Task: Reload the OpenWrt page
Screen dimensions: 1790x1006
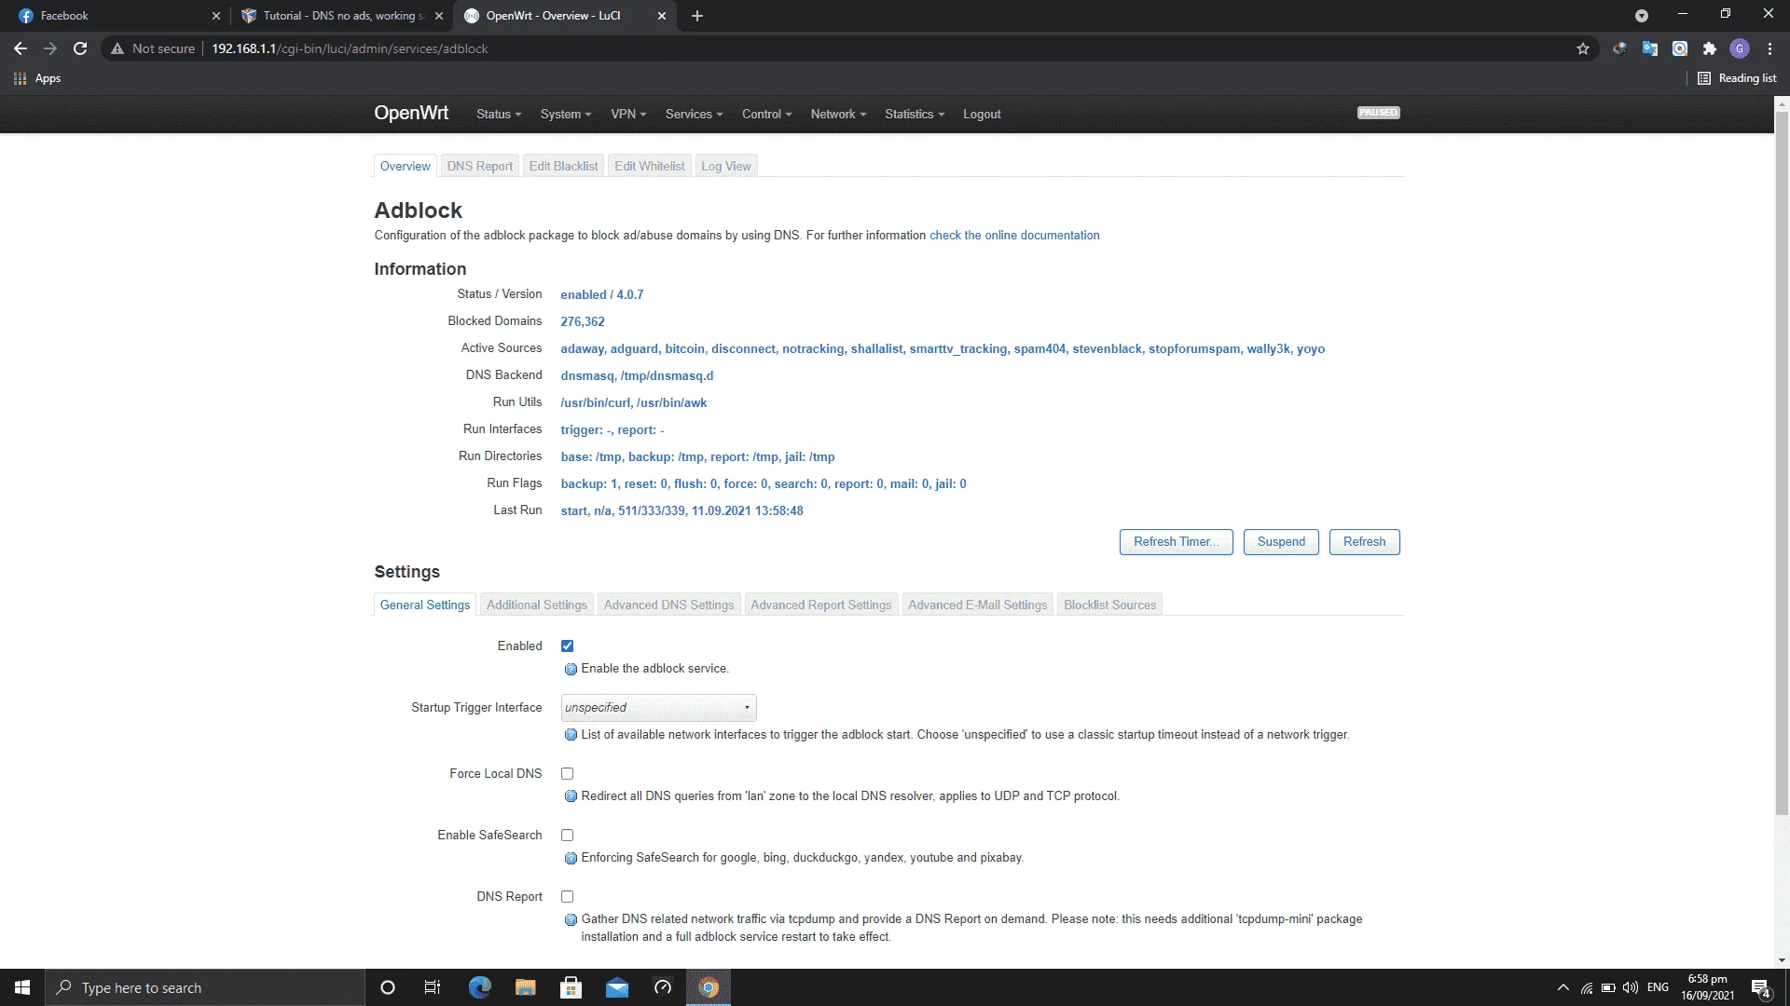Action: [x=80, y=48]
